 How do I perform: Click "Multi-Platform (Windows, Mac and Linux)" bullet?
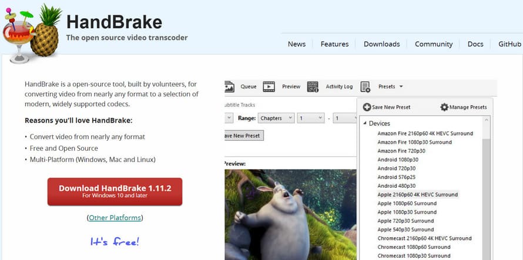(93, 160)
